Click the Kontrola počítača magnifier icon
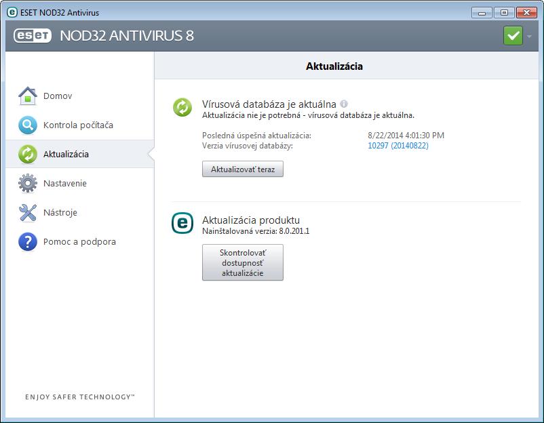Viewport: 544px width, 423px height. pyautogui.click(x=28, y=125)
